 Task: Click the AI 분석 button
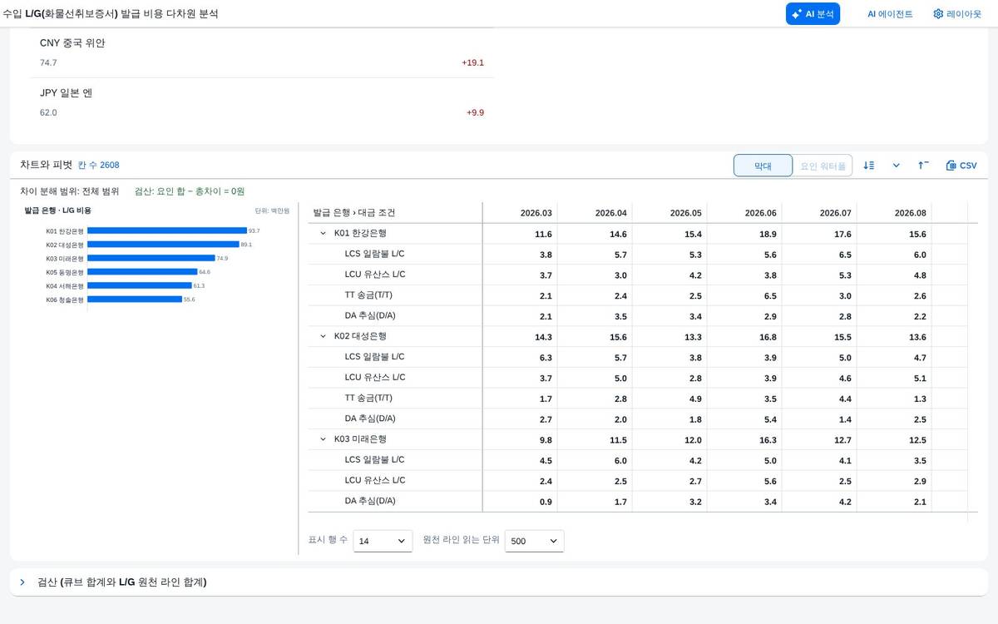click(813, 13)
